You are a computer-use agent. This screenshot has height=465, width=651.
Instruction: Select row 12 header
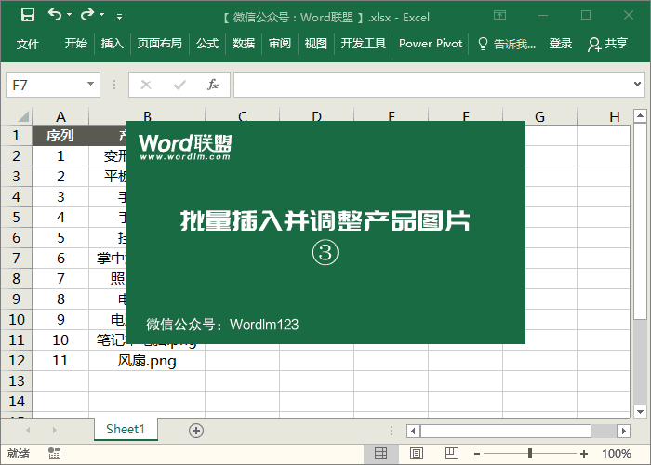(16, 361)
